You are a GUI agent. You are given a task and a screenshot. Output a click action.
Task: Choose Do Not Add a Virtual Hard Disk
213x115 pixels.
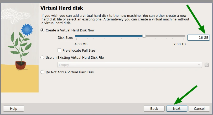[x=42, y=72]
